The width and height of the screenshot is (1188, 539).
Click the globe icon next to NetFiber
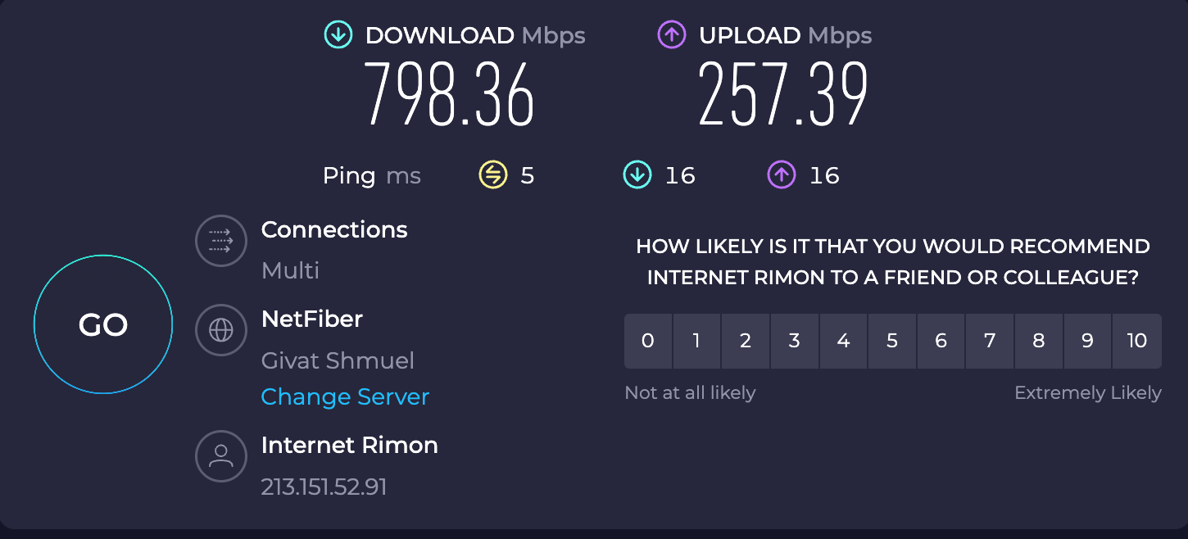pyautogui.click(x=220, y=329)
